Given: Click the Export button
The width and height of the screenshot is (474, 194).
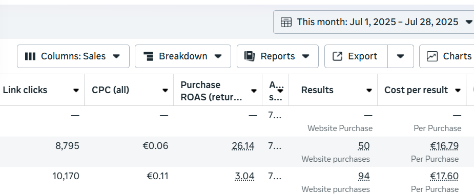Looking at the screenshot, I should pos(356,56).
